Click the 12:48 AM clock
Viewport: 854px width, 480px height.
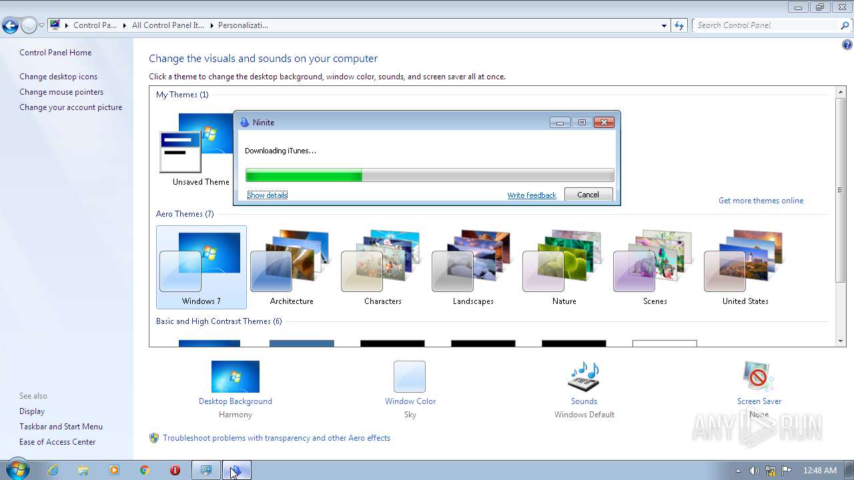tap(819, 471)
